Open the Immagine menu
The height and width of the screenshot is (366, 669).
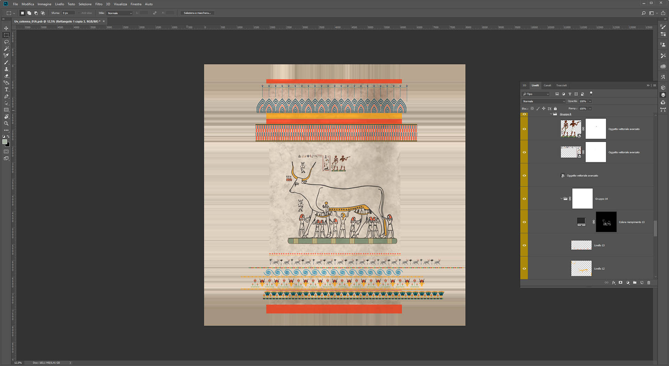coord(44,4)
